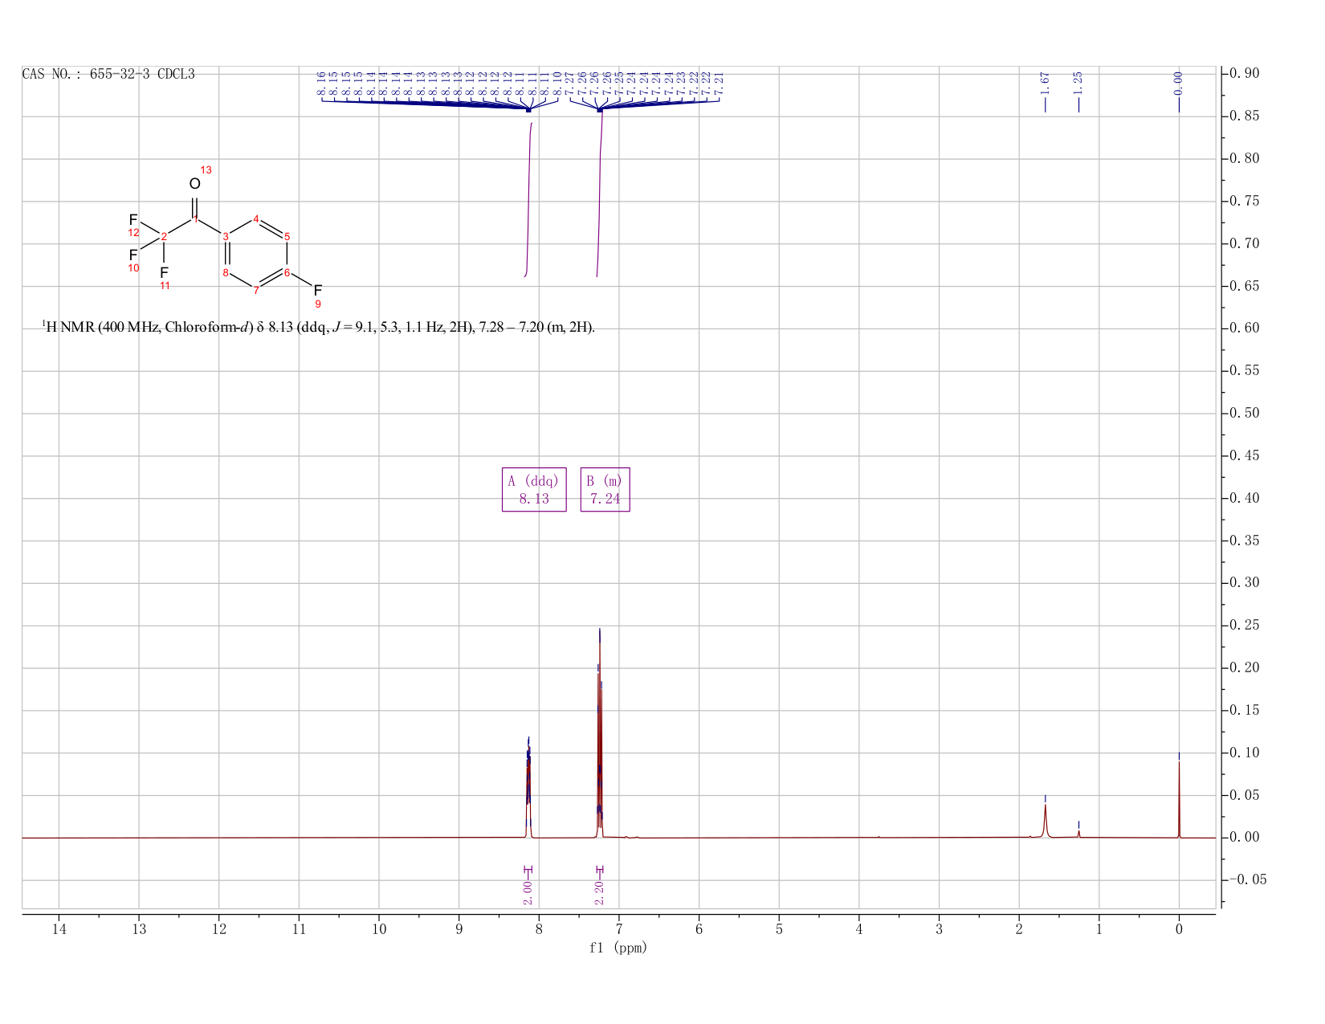The image size is (1325, 1024).
Task: Click the x-axis tick label 1
Action: point(1099,929)
